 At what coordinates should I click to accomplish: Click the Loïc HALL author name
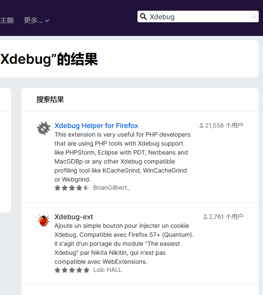tap(107, 270)
